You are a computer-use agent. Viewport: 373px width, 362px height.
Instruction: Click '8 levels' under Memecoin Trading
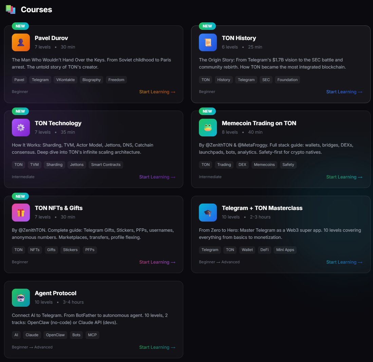click(x=230, y=132)
